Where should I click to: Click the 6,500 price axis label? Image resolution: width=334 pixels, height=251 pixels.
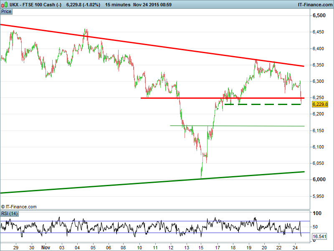click(319, 15)
